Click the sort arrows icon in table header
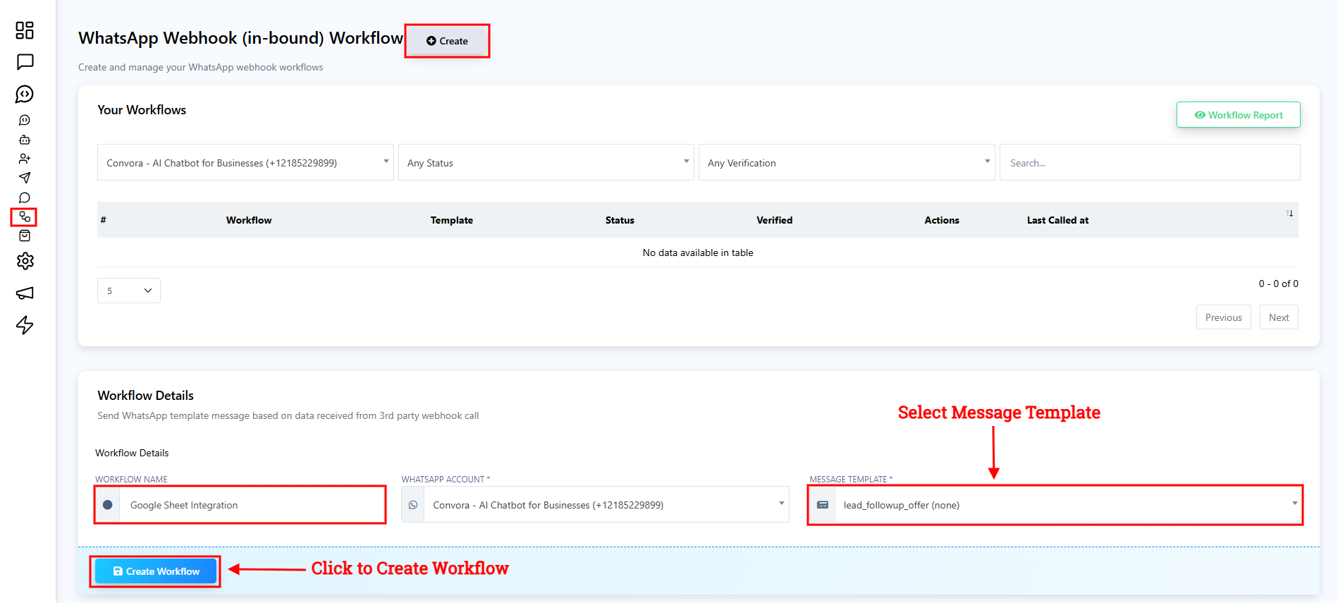Image resolution: width=1338 pixels, height=603 pixels. (x=1289, y=213)
